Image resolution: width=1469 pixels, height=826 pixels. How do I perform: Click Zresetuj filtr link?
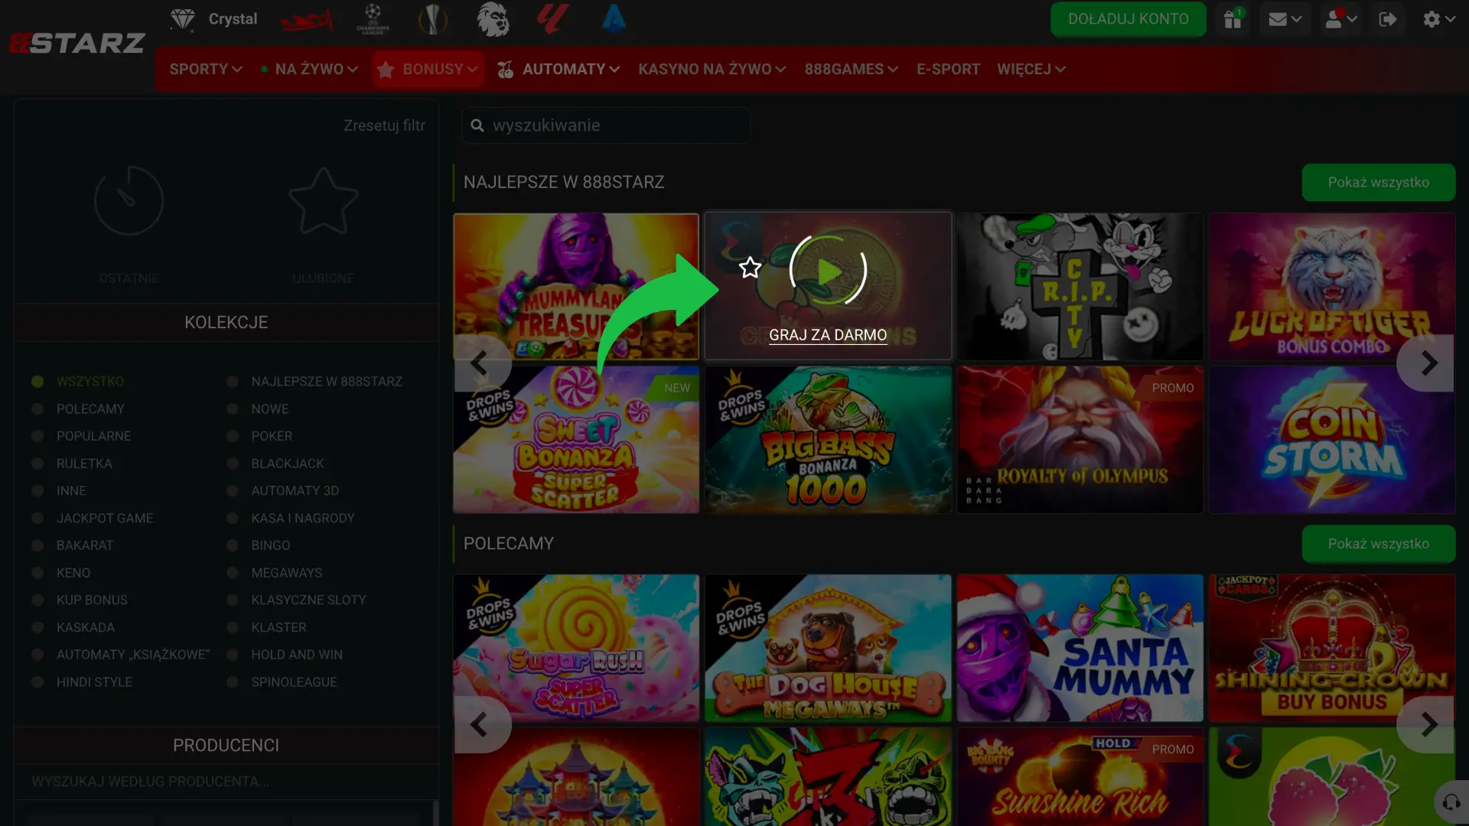[384, 125]
